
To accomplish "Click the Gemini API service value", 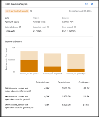I will coord(68,22).
